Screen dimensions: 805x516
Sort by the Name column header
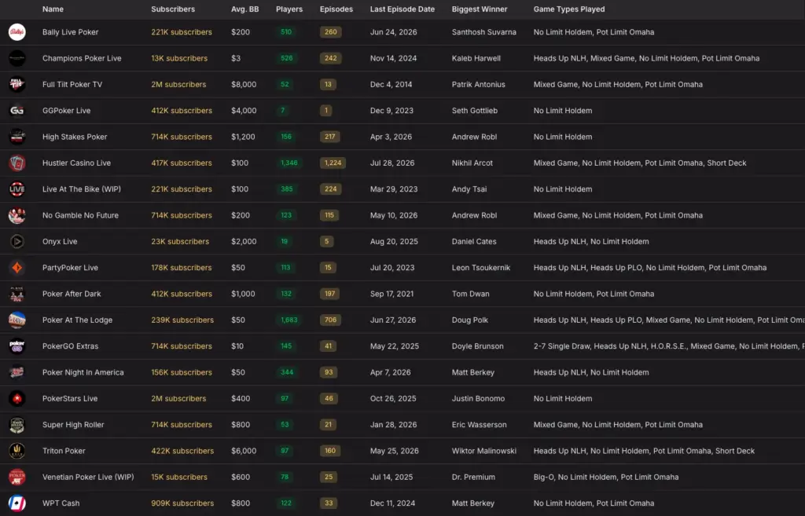click(x=53, y=9)
